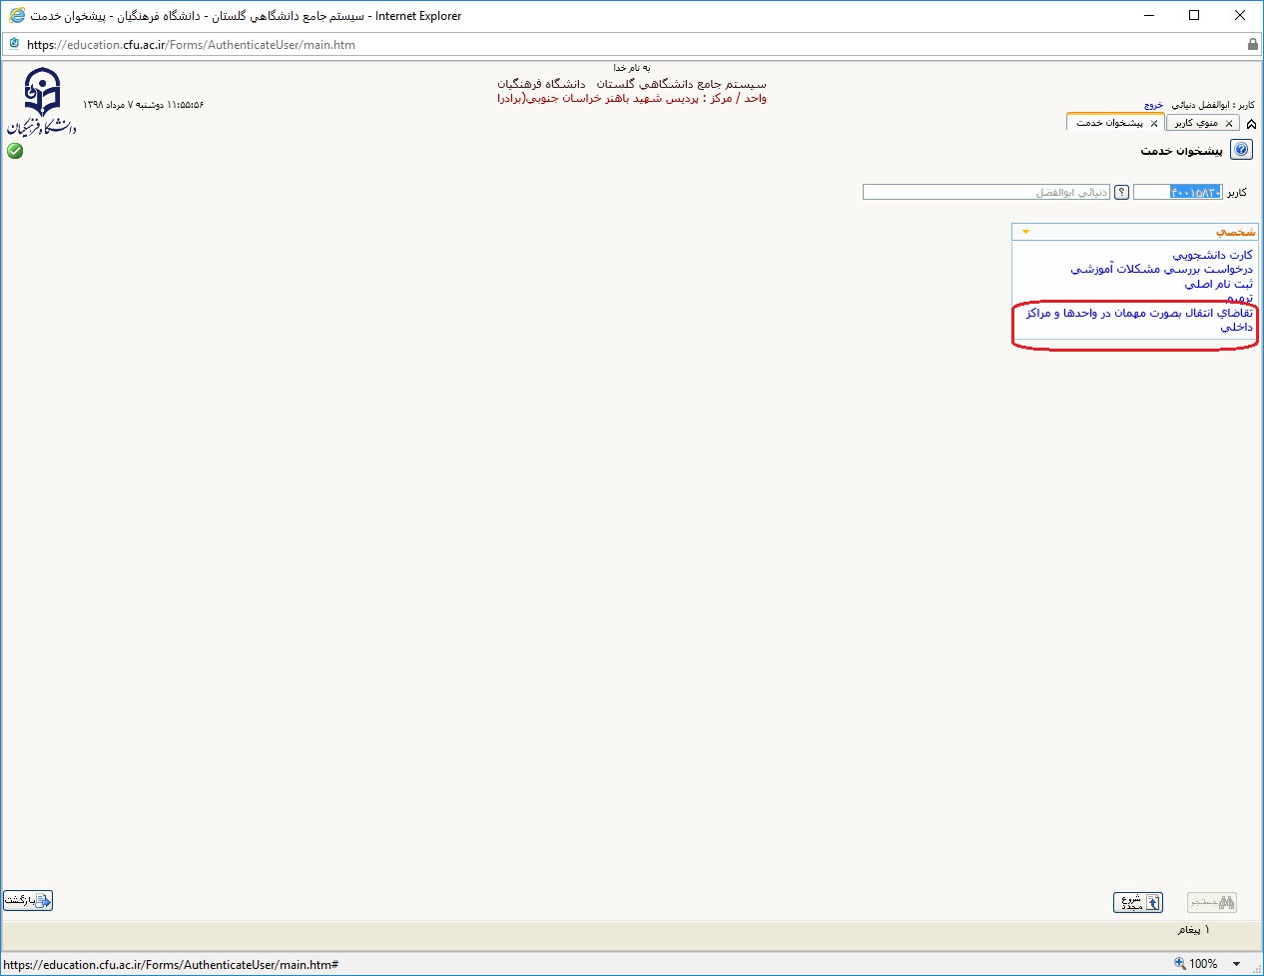Open the کارت دانشجویی link

tap(1212, 255)
